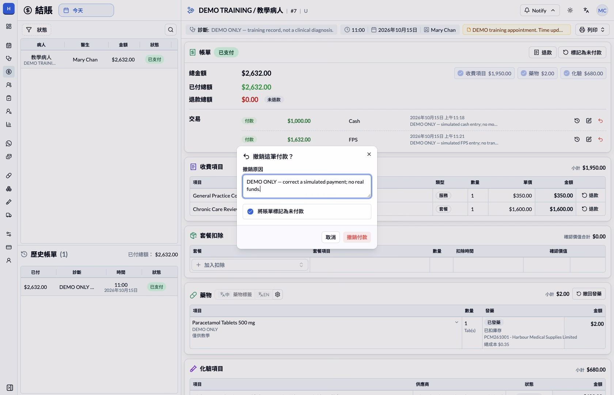The width and height of the screenshot is (614, 395).
Task: Click 退款 for the General Practice Consultation row
Action: pyautogui.click(x=590, y=195)
